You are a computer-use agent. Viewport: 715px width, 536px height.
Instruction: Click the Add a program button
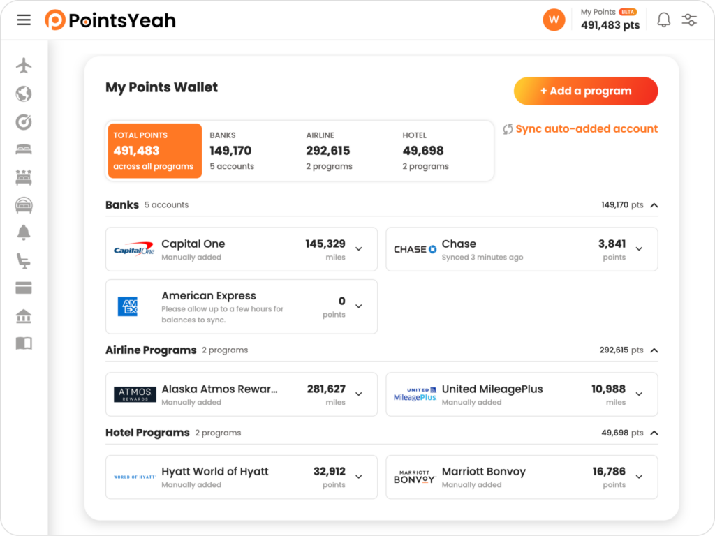pos(586,91)
